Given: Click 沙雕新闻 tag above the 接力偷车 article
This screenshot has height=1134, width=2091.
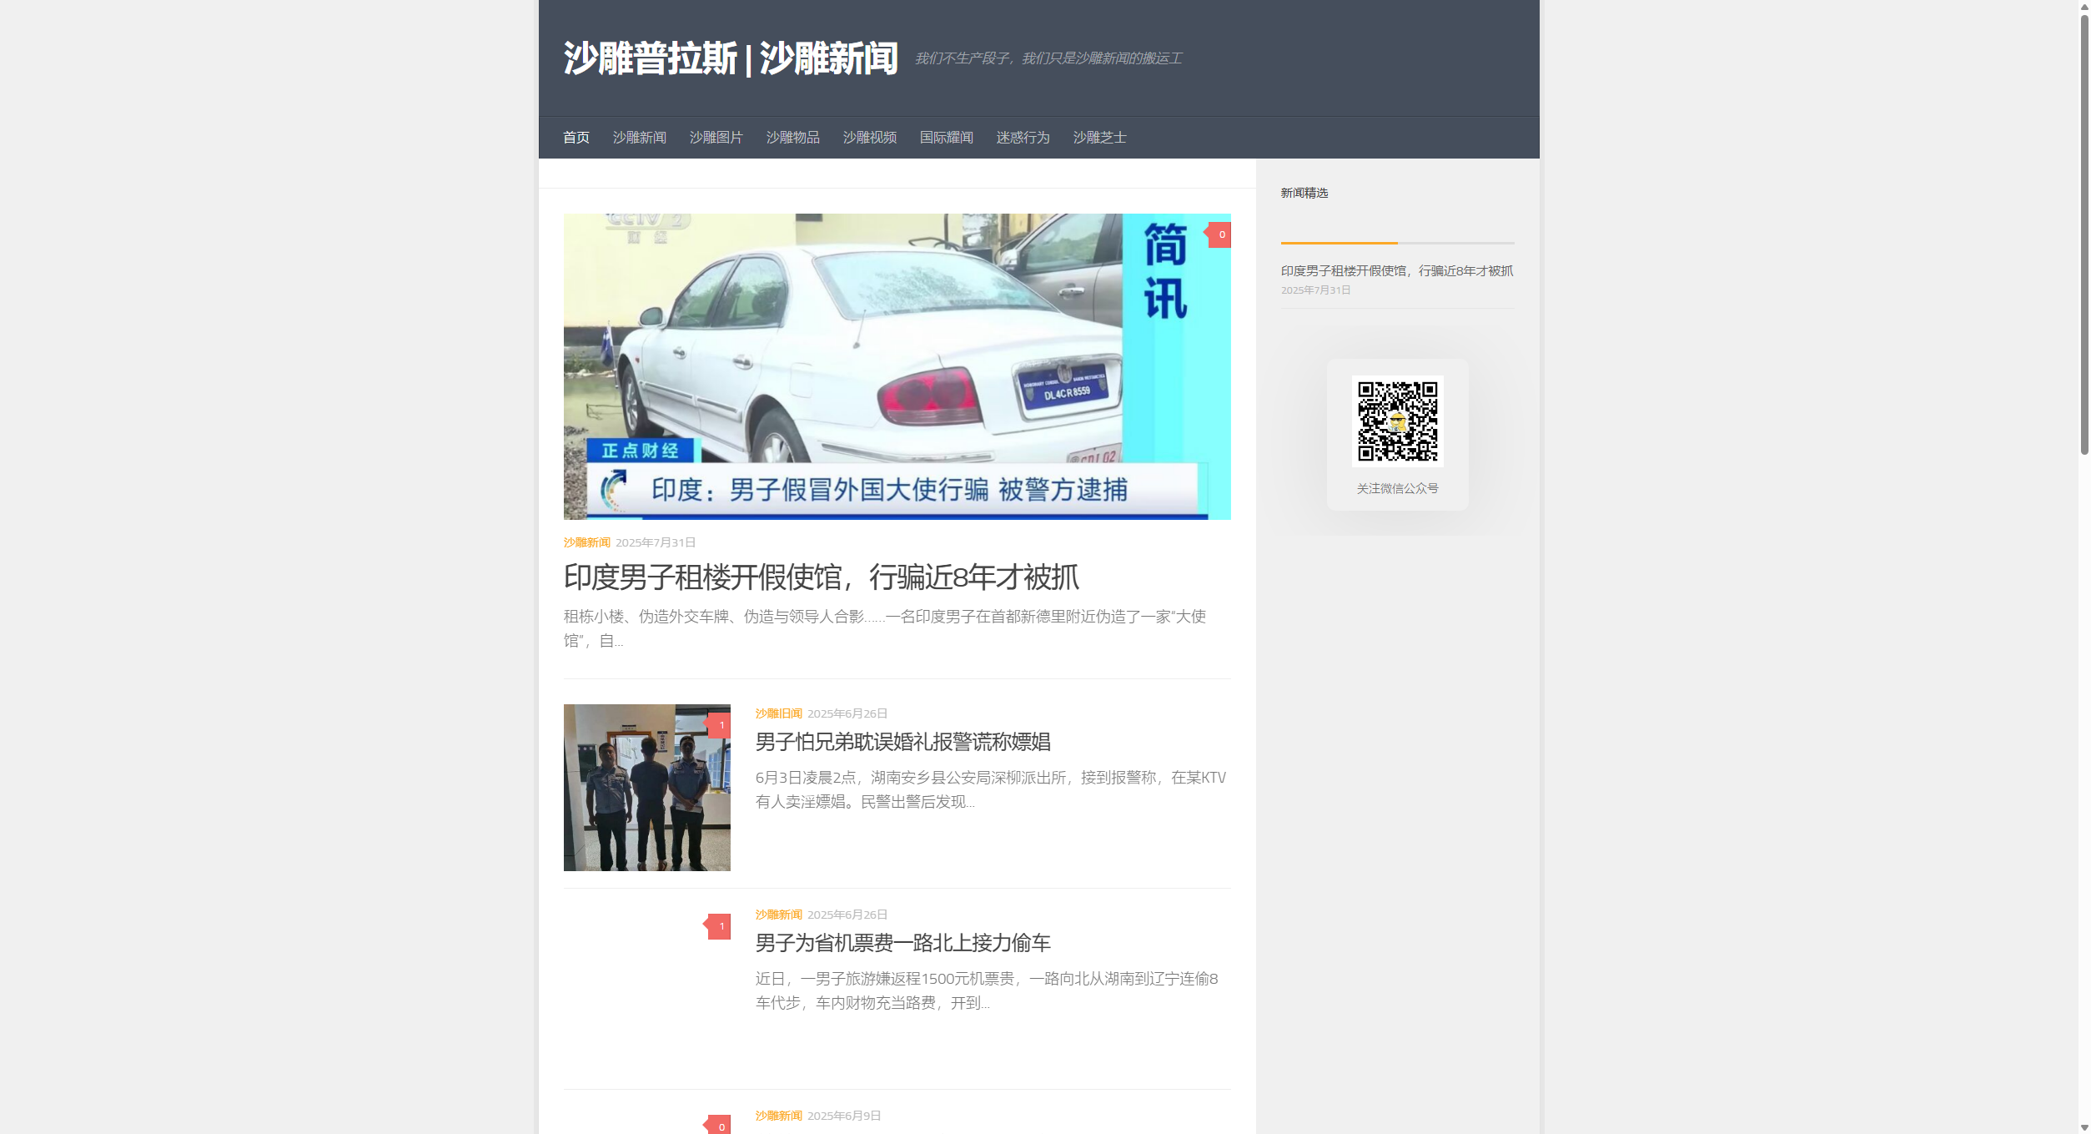Looking at the screenshot, I should click(778, 915).
